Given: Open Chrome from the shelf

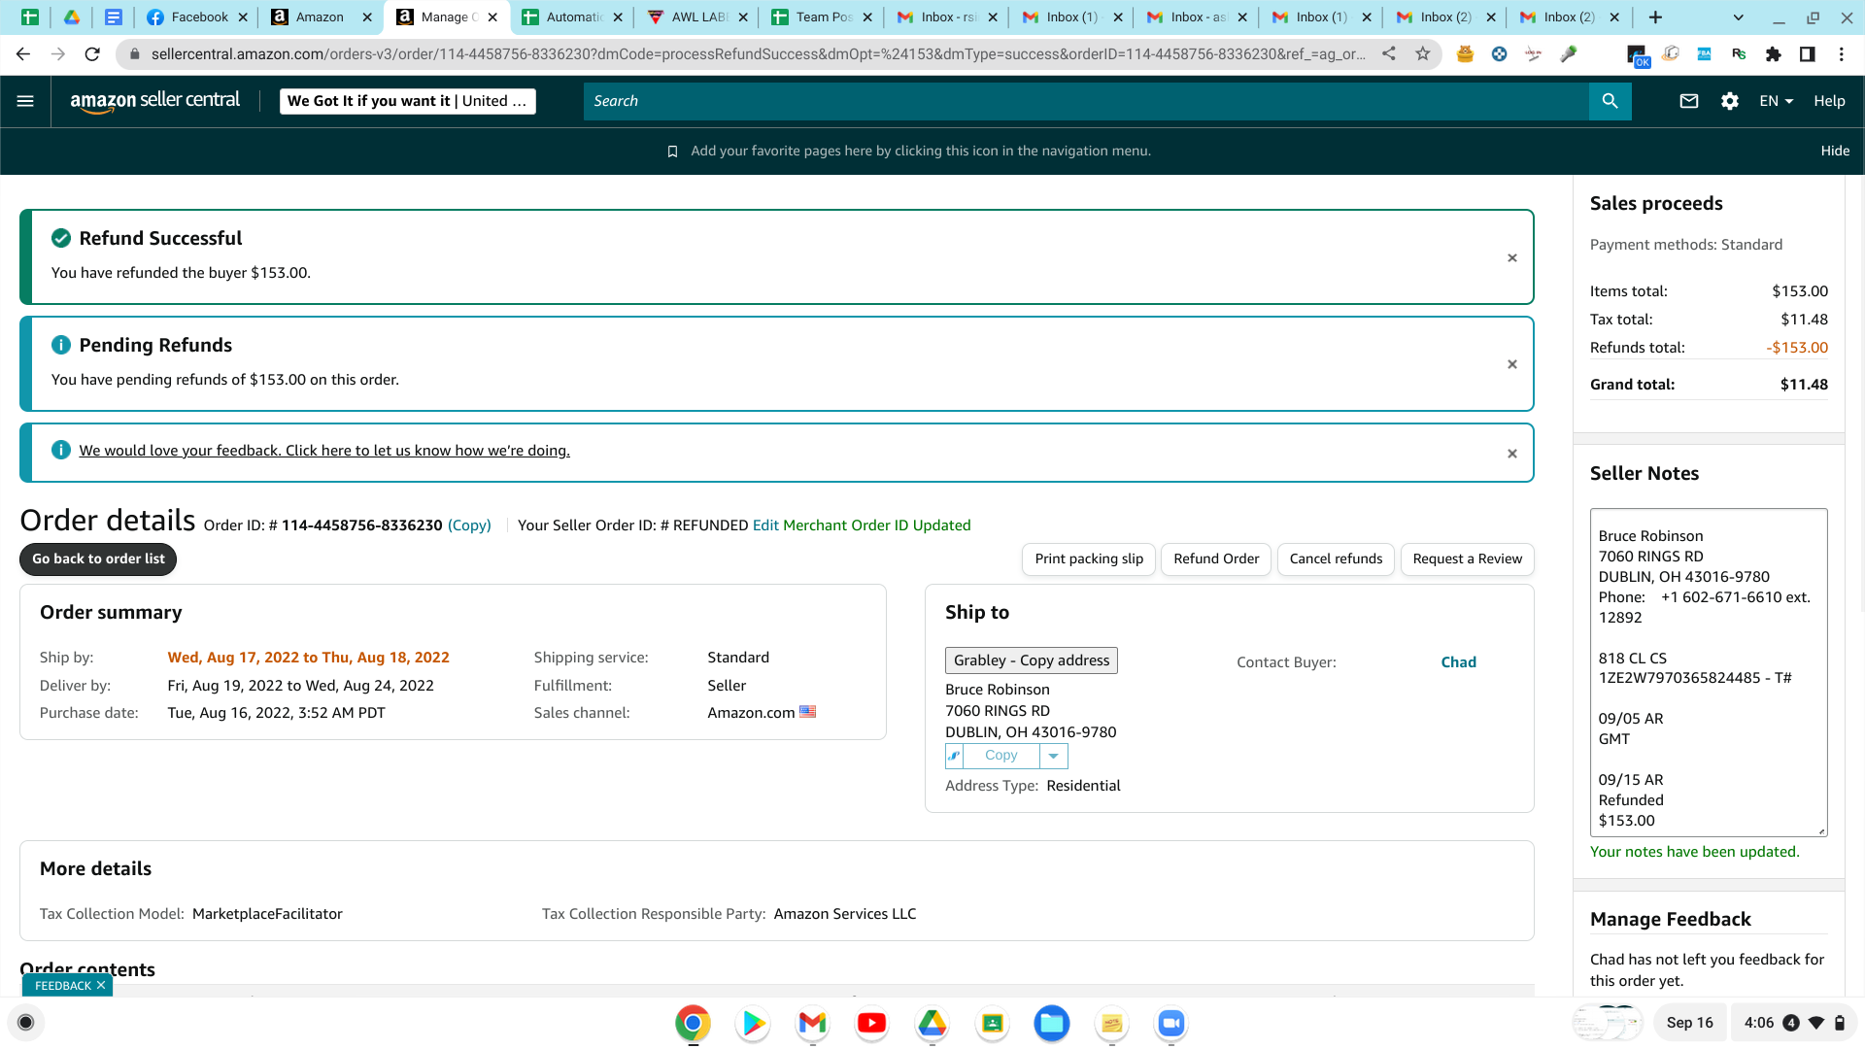Looking at the screenshot, I should coord(693,1023).
